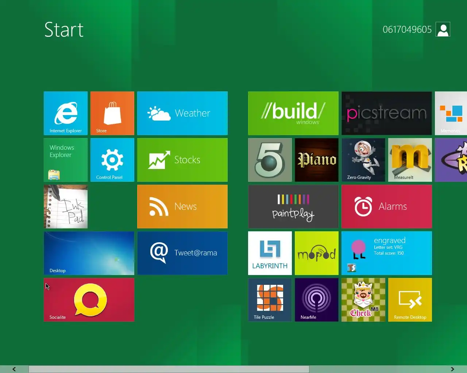This screenshot has height=373, width=467.
Task: Click the scrollbar left arrow
Action: coord(14,369)
